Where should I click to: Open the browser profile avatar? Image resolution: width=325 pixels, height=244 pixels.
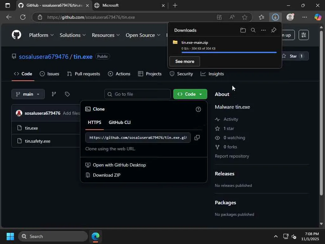290,17
